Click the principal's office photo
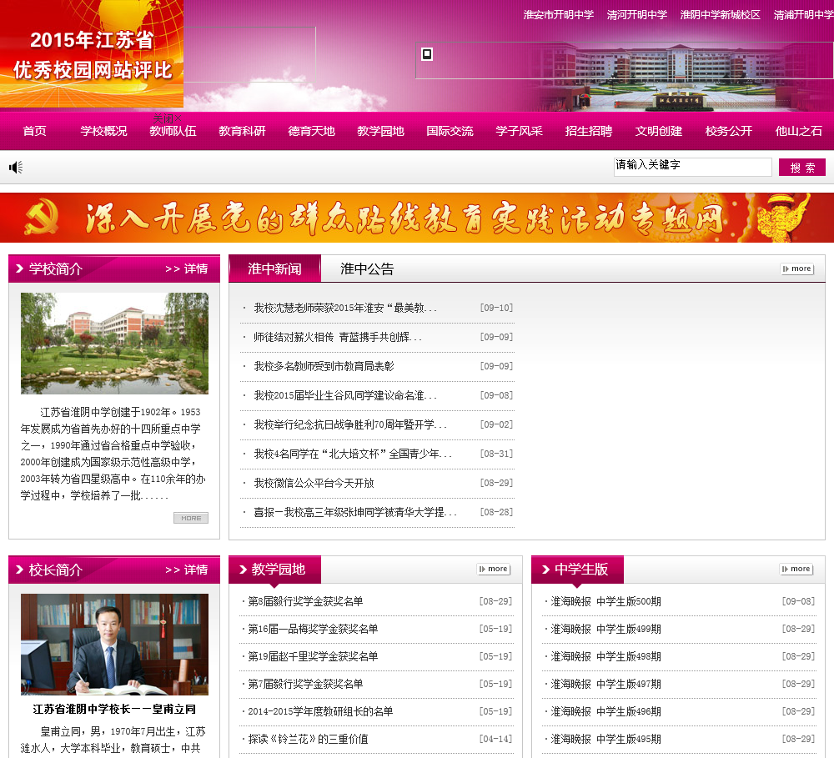 point(114,644)
